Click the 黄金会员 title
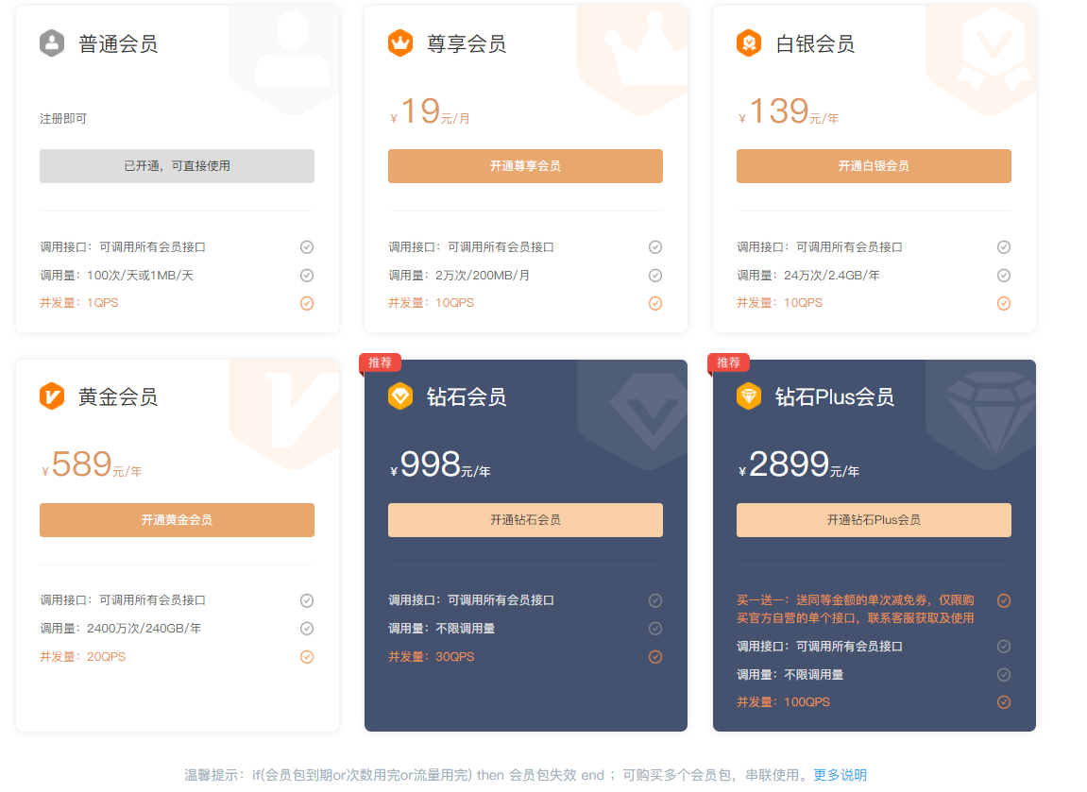Screen dimensions: 1087x792 pyautogui.click(x=118, y=397)
